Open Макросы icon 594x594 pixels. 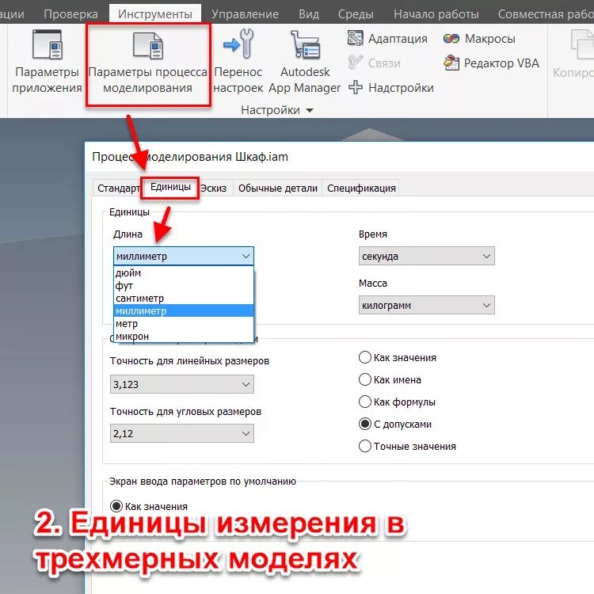point(451,38)
